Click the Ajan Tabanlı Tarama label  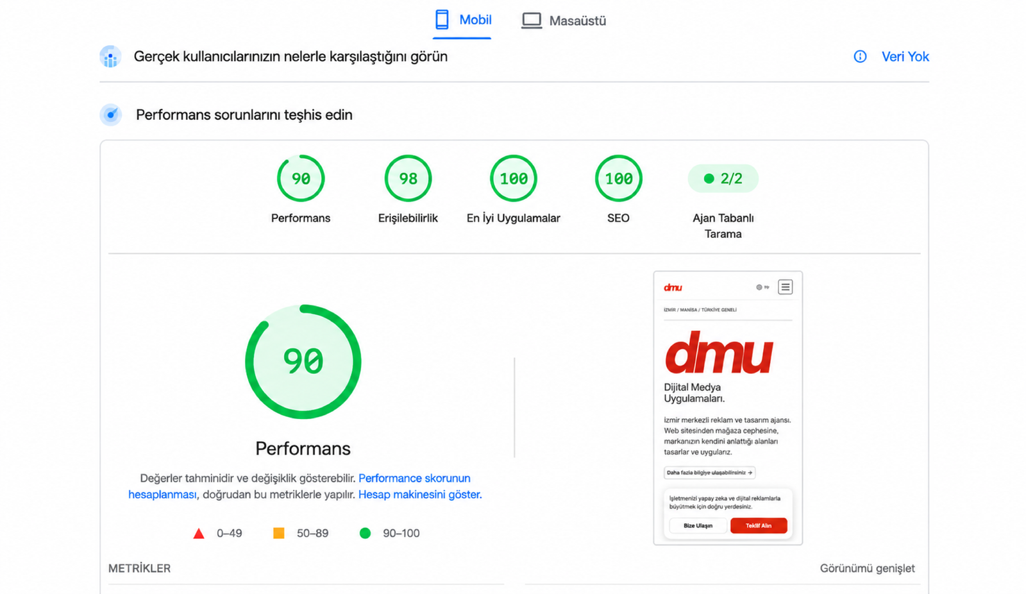723,226
